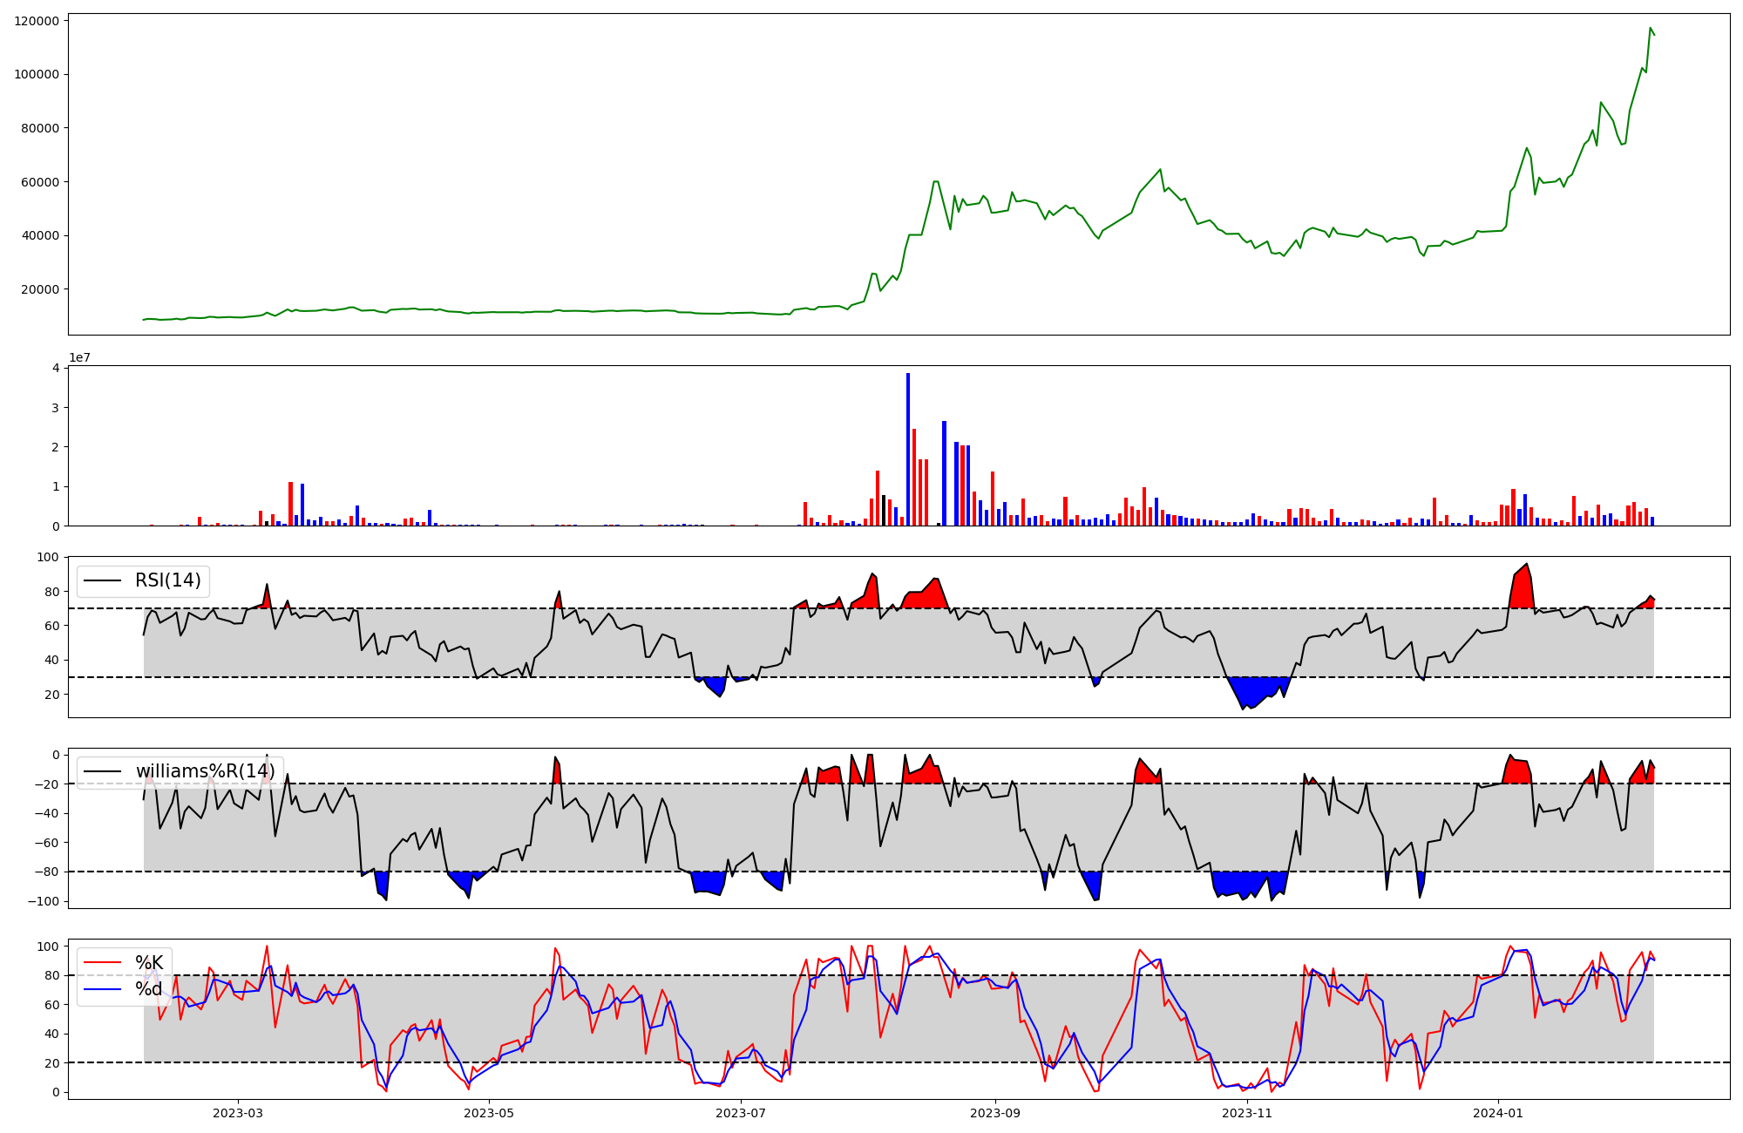The height and width of the screenshot is (1133, 1743).
Task: Click the 2023-09 x-axis date label
Action: 994,1113
